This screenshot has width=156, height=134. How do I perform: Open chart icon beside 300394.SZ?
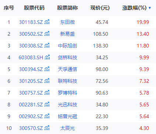[x=47, y=69]
